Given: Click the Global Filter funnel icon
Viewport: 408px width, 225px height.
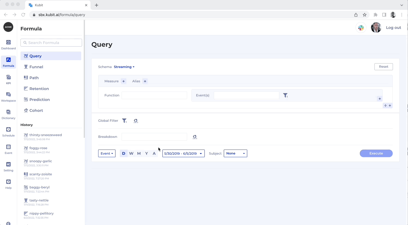Looking at the screenshot, I should 124,121.
